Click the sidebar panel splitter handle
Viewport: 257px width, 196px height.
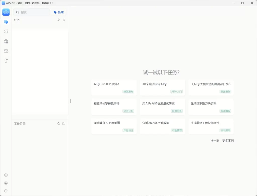coord(71,101)
